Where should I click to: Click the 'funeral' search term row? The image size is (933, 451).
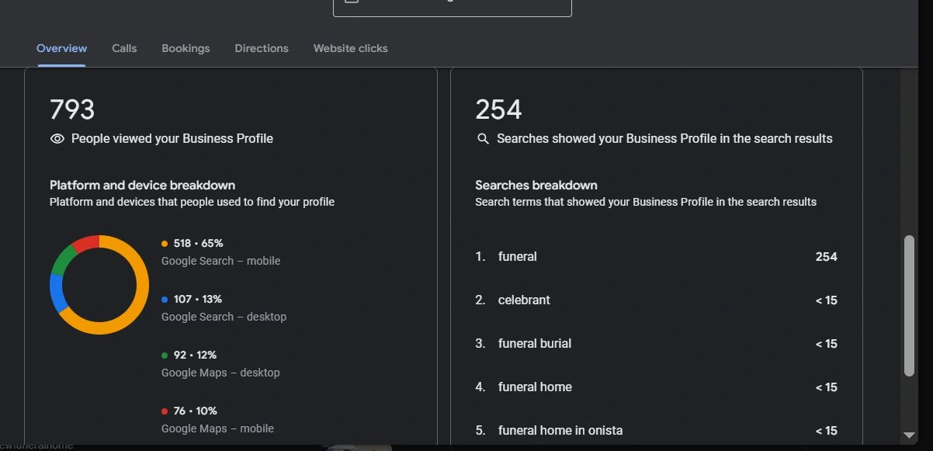(x=518, y=257)
